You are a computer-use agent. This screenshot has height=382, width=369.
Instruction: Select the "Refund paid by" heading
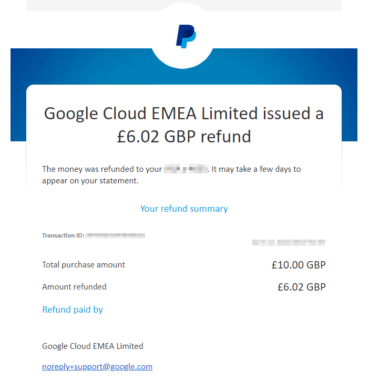pyautogui.click(x=73, y=309)
